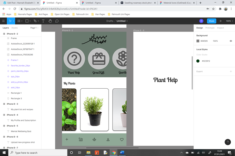Click the add photo camera icon on canvas
This screenshot has width=235, height=156.
pos(80,139)
